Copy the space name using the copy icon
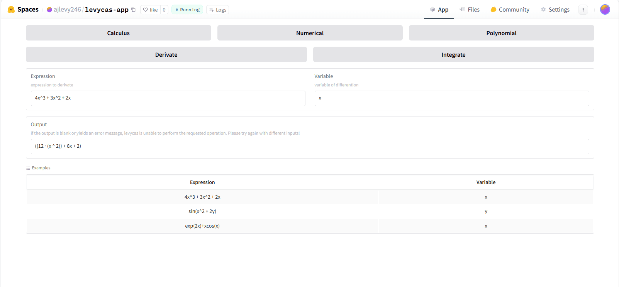619x287 pixels. click(133, 10)
